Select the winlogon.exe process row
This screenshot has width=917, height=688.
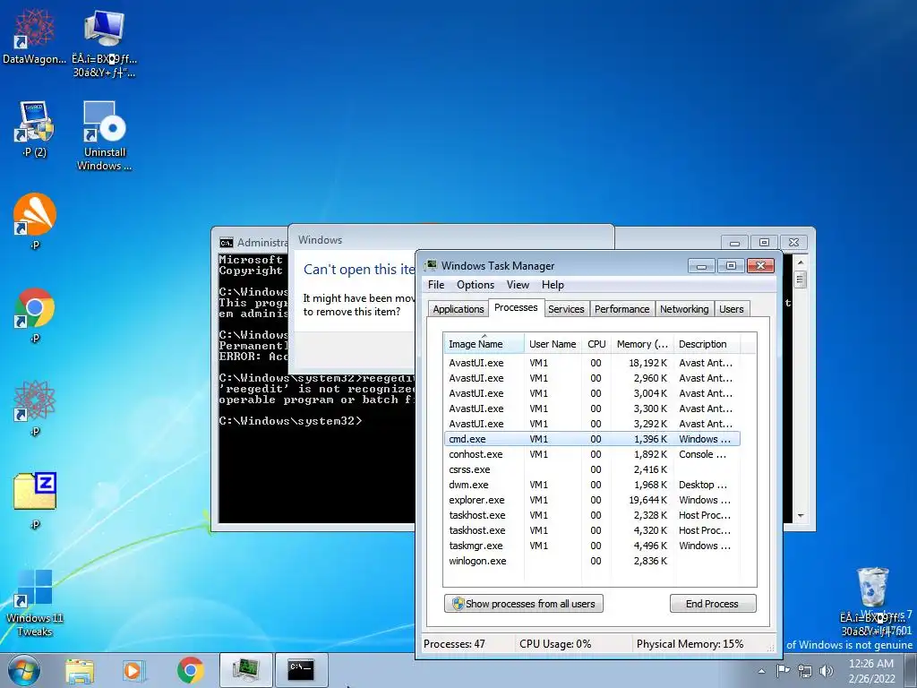click(x=592, y=561)
